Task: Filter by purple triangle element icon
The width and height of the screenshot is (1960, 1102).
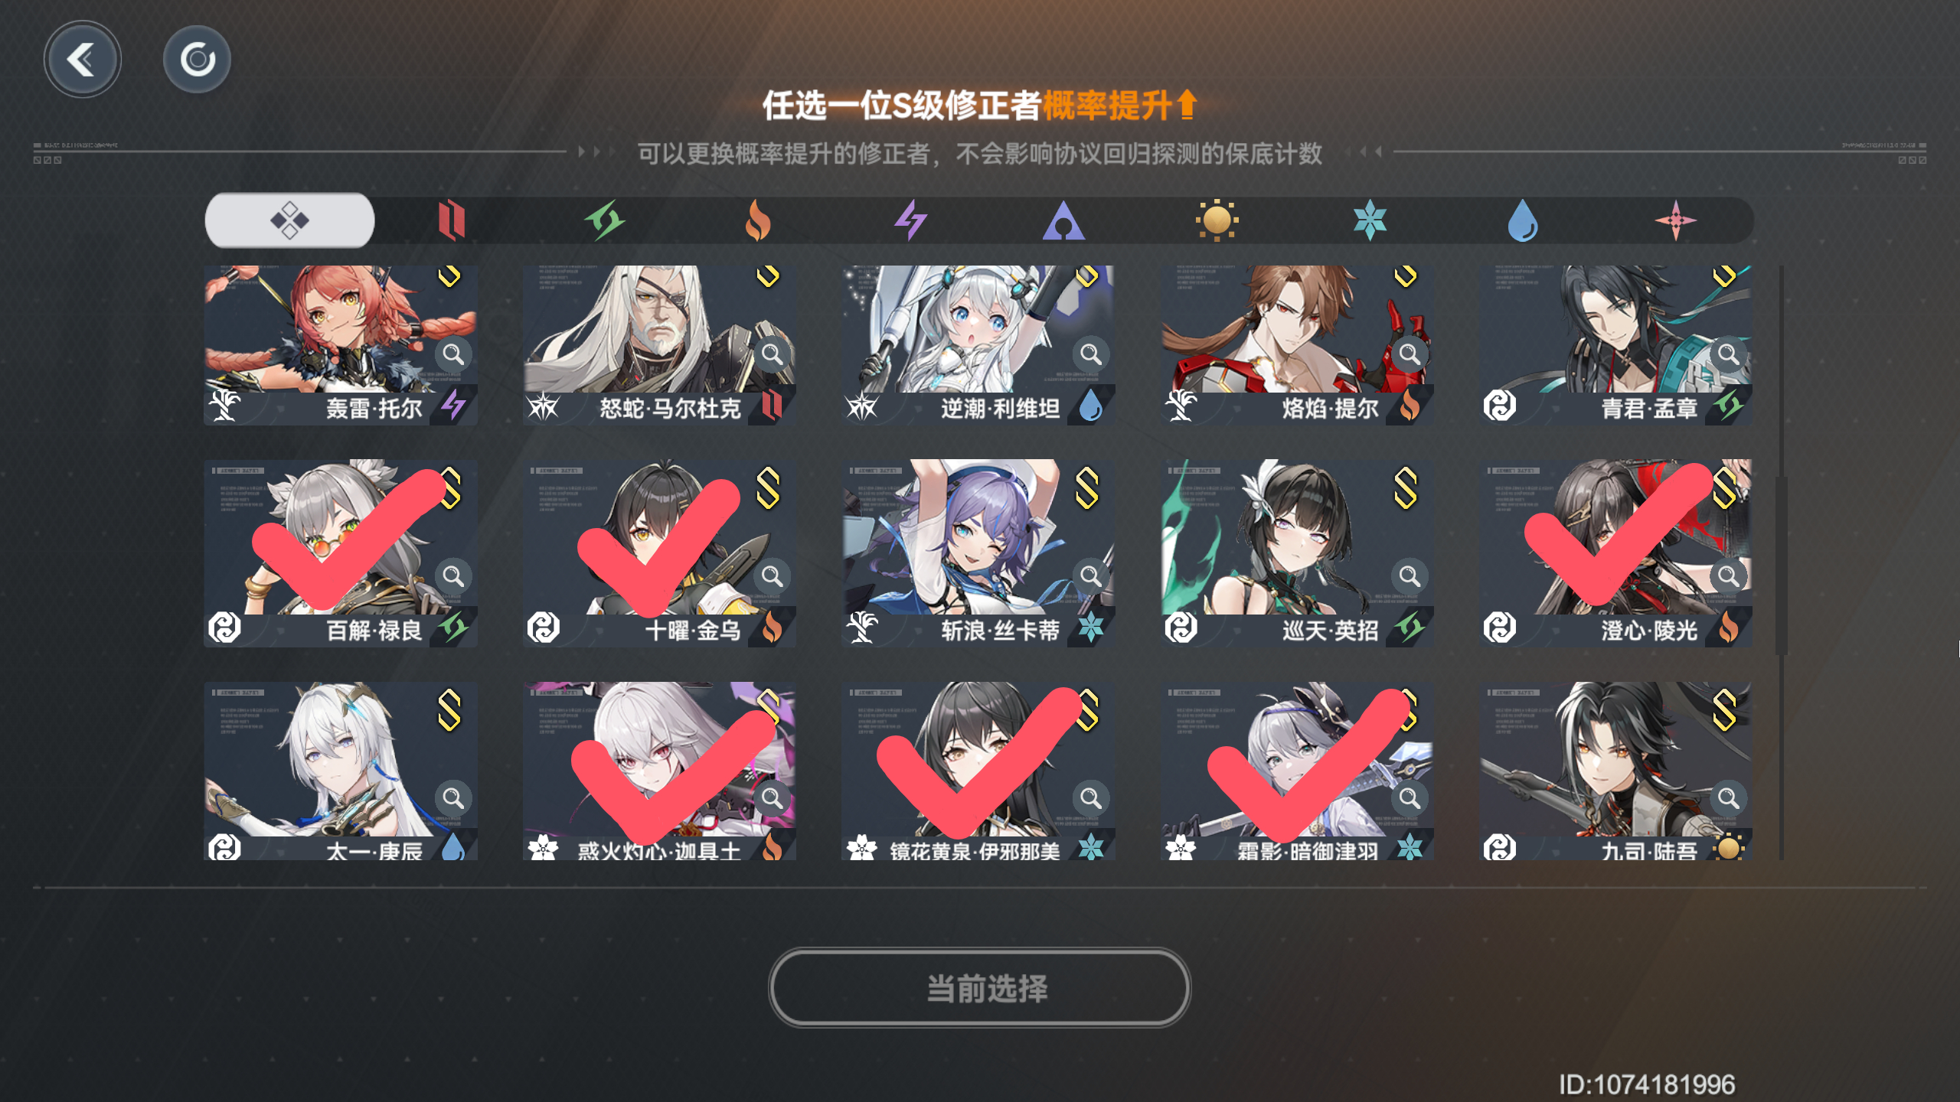Action: coord(1063,220)
